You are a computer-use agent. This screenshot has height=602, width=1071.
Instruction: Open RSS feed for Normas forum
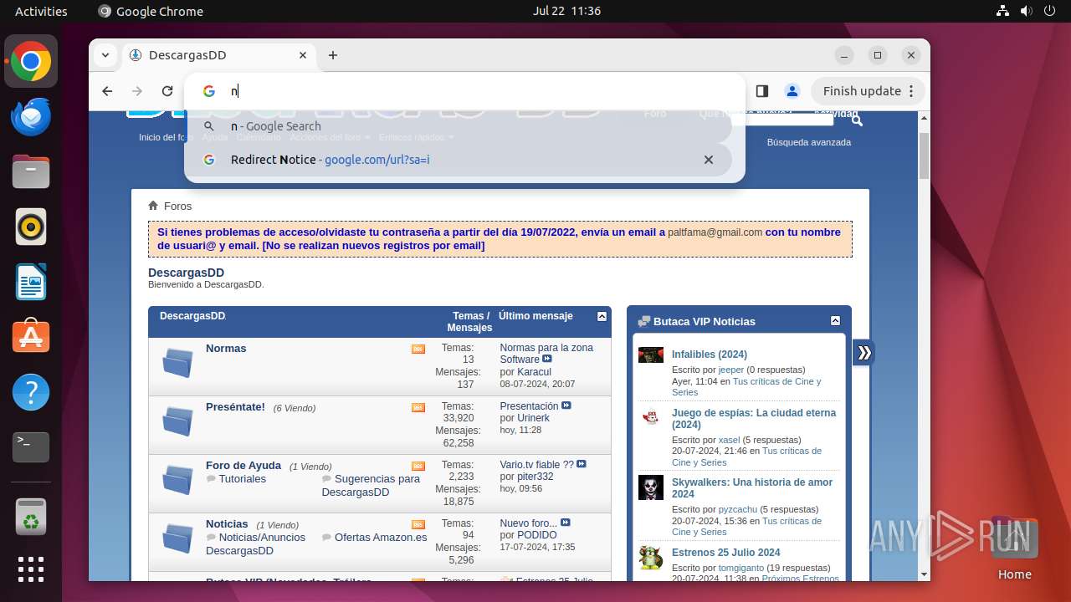point(418,349)
